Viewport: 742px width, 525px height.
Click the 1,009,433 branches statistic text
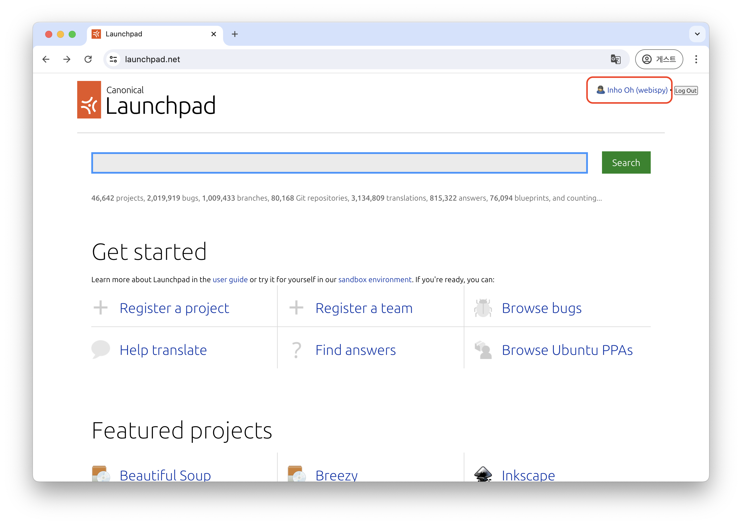pyautogui.click(x=235, y=198)
